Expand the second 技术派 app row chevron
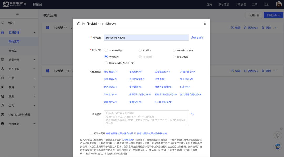This screenshot has width=284, height=157. coord(275,71)
